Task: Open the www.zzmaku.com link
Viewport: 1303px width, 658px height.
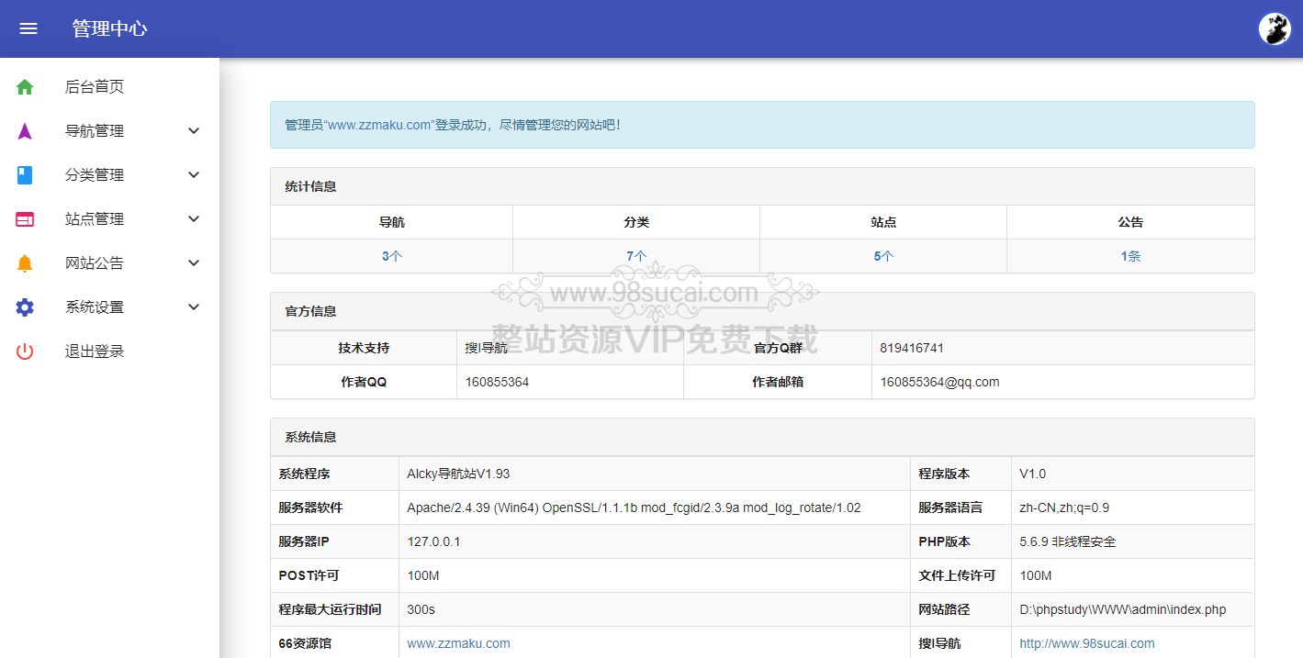Action: point(458,643)
